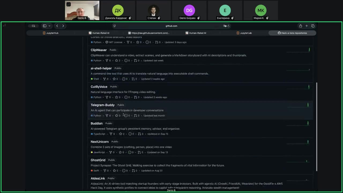Go back using the back arrow

tap(57, 26)
